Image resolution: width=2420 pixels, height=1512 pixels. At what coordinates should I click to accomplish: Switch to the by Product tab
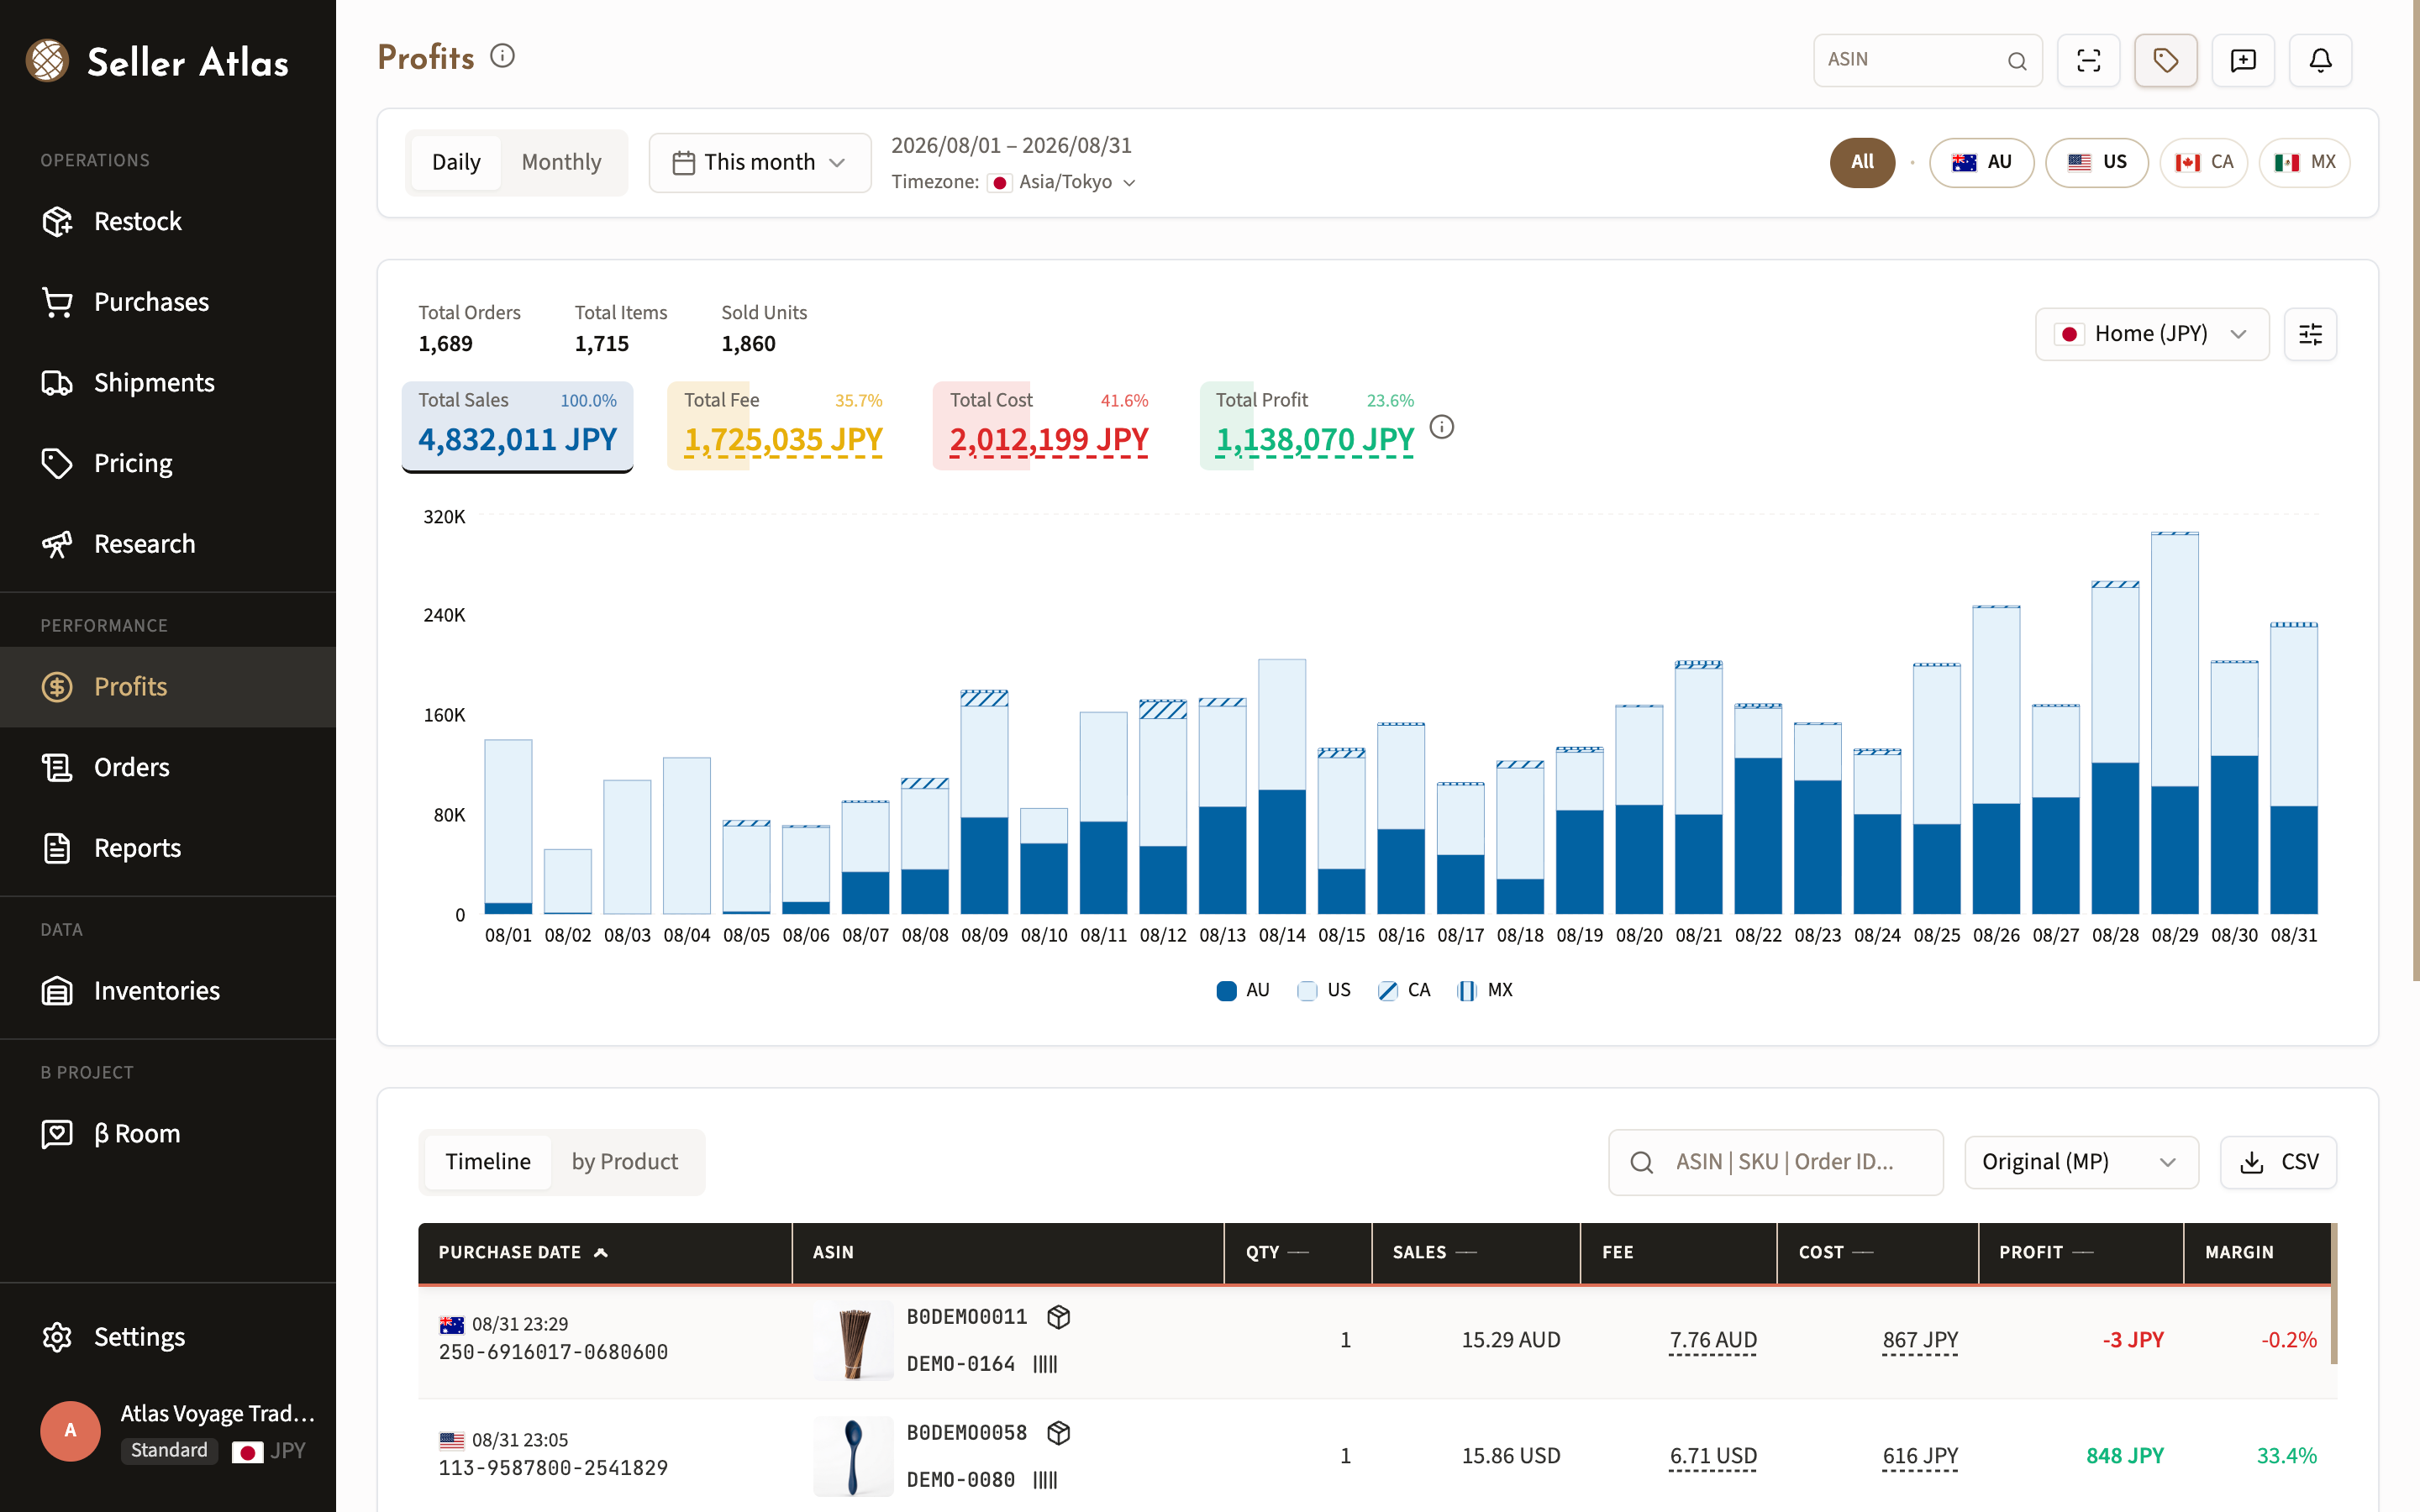624,1162
